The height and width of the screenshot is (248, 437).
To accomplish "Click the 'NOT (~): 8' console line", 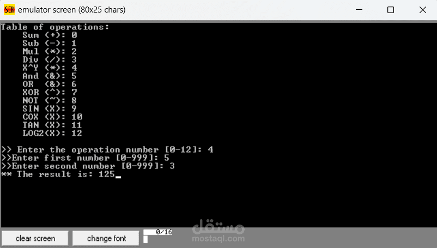I will point(50,100).
